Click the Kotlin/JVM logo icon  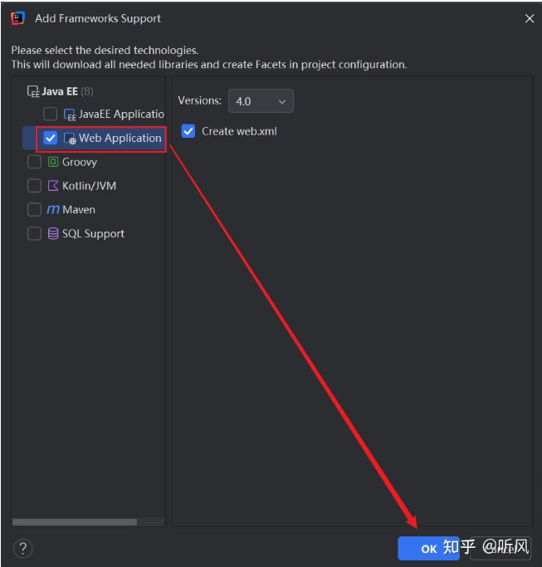point(53,186)
